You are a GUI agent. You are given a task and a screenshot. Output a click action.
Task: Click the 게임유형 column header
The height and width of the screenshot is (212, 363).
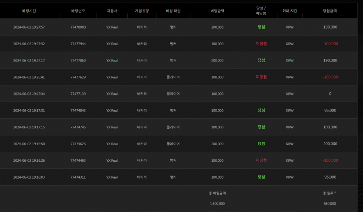click(x=142, y=11)
